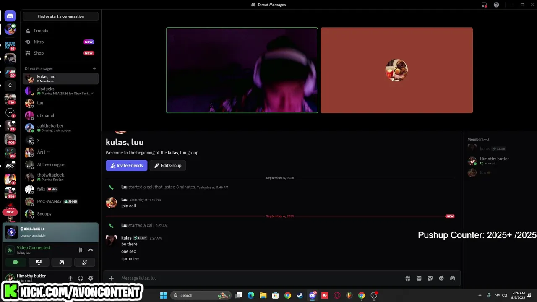Open Find or start a conversation
The height and width of the screenshot is (302, 537).
[60, 16]
